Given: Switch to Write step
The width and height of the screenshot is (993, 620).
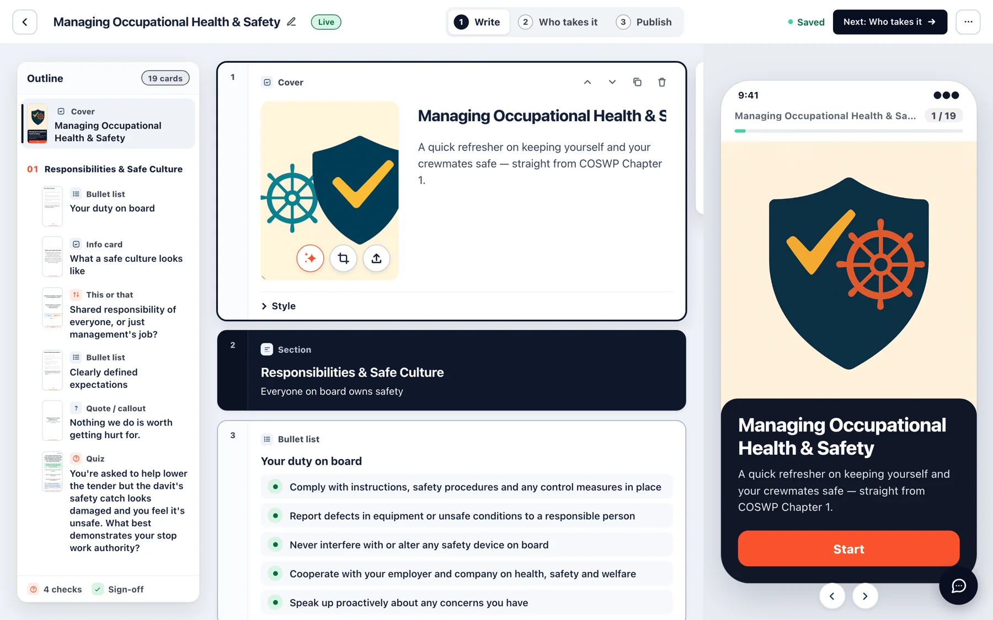Looking at the screenshot, I should (x=478, y=22).
